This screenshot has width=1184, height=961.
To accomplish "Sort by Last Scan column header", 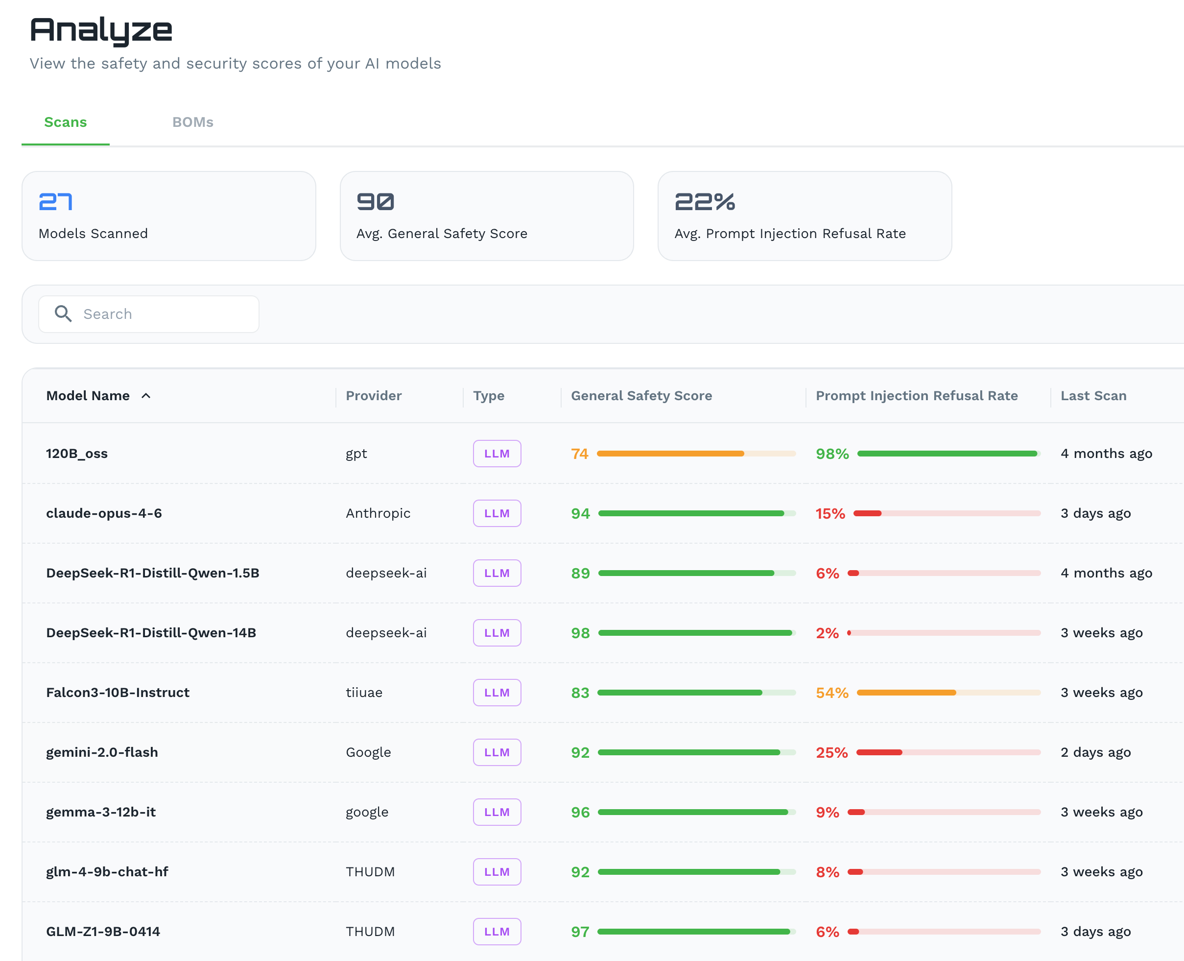I will 1093,396.
